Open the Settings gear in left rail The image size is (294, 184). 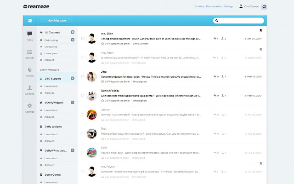pos(29,106)
